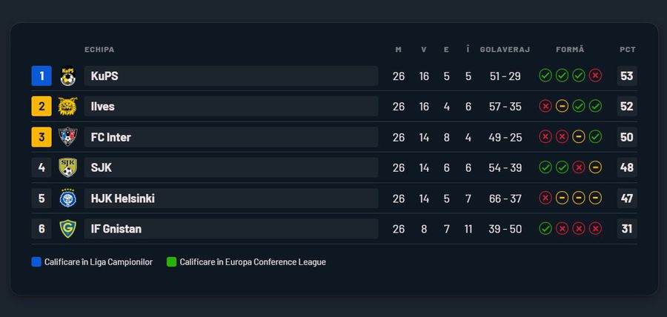
Task: Click Ilves's yellow draw form icon
Action: click(562, 107)
